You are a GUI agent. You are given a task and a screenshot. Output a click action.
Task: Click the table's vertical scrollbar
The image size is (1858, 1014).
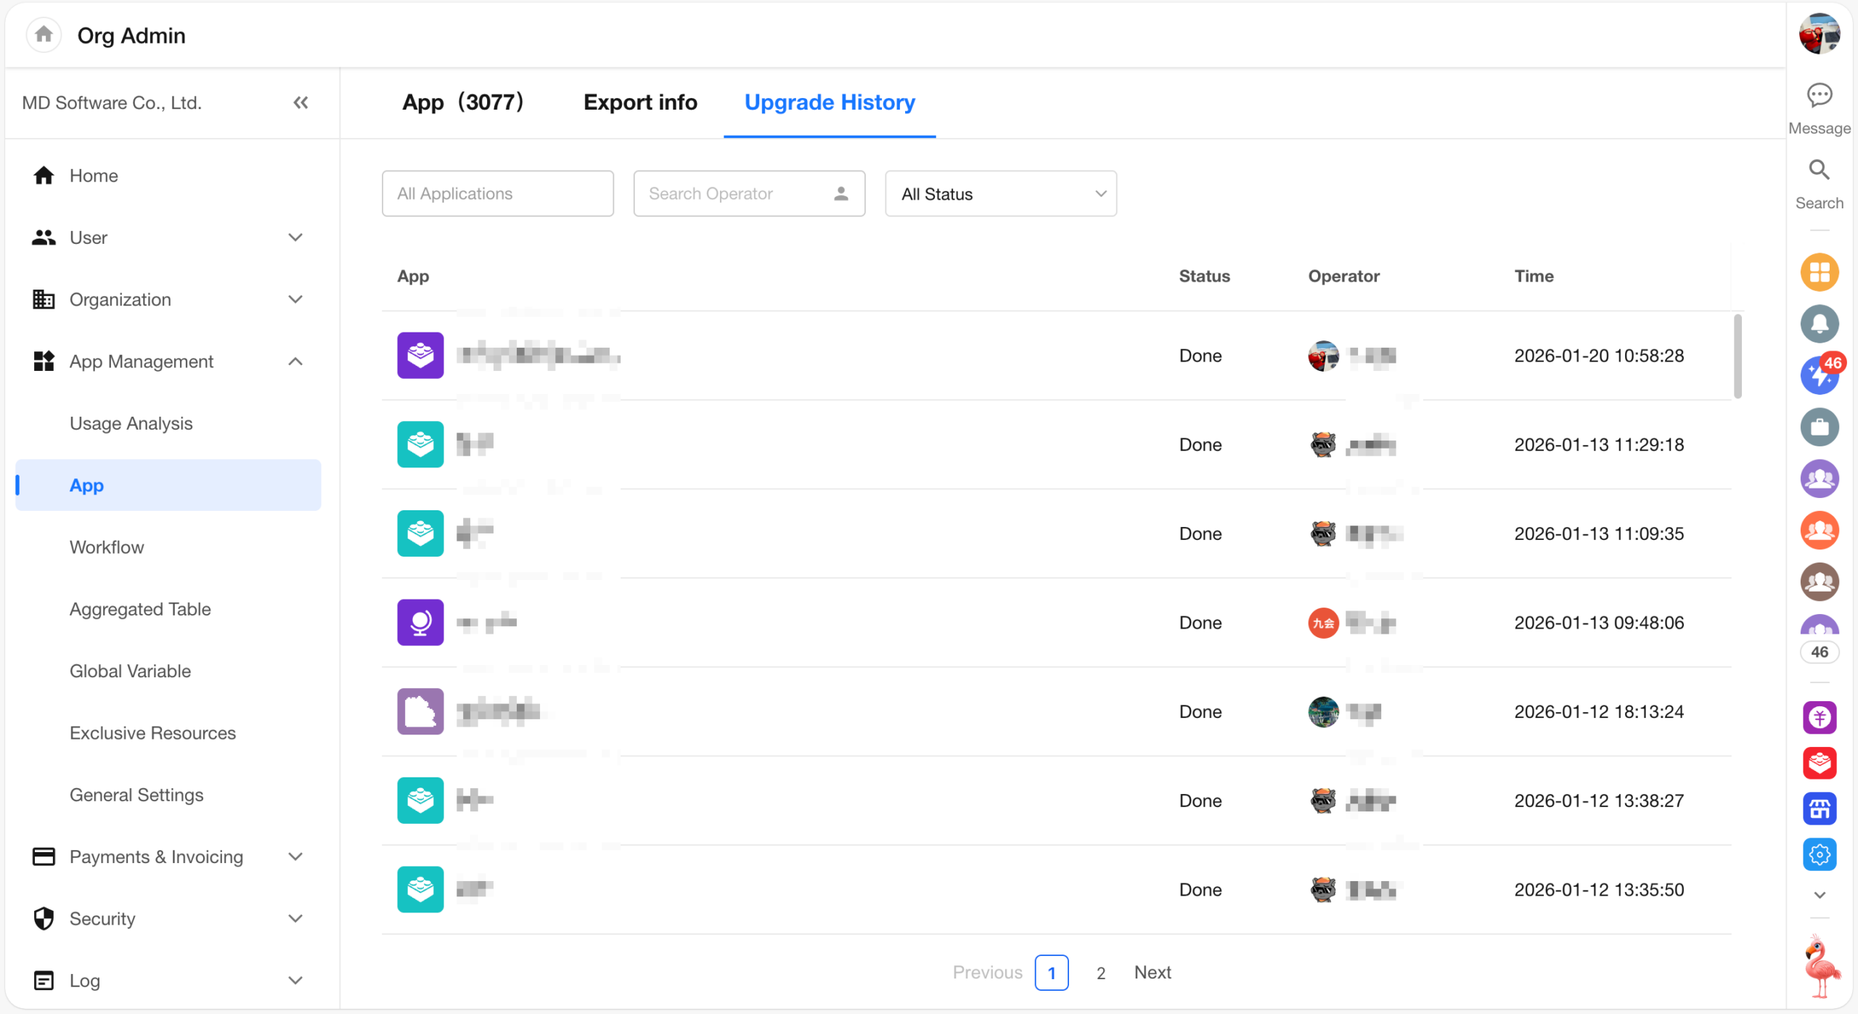(x=1738, y=356)
